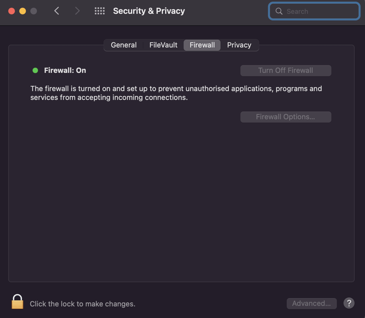Viewport: 365px width, 318px height.
Task: Click Turn Off Firewall
Action: point(286,70)
